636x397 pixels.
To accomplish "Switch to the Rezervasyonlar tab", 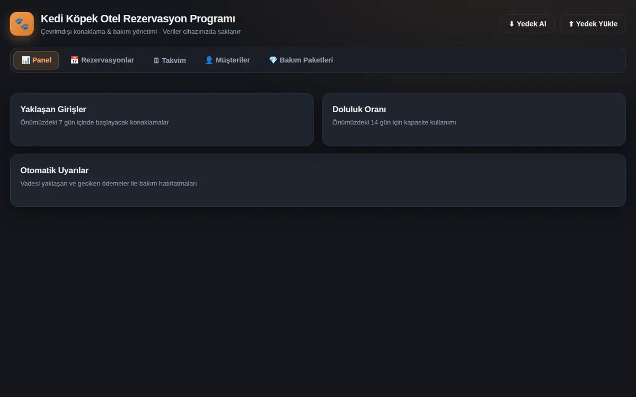I will (102, 60).
